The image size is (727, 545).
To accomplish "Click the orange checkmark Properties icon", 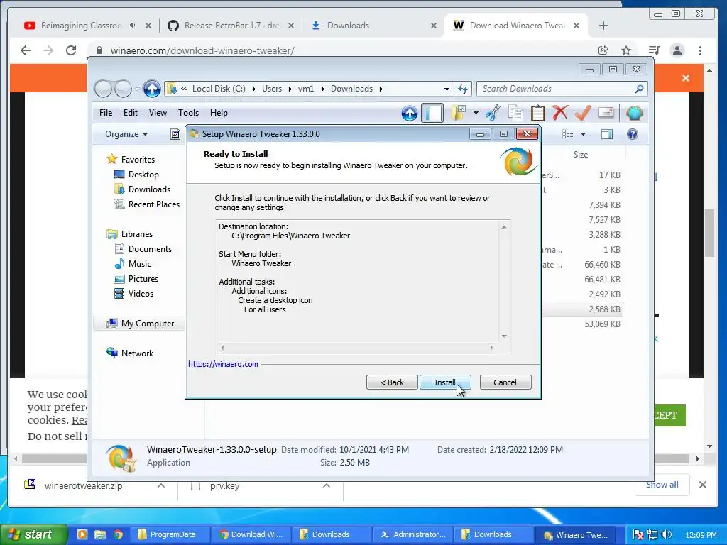I will (583, 113).
